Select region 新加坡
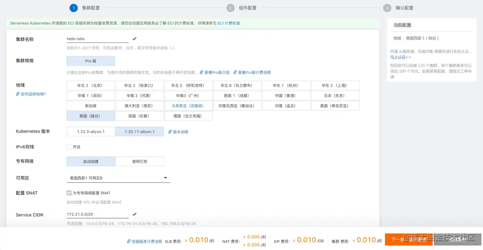483x250 pixels. pos(90,106)
